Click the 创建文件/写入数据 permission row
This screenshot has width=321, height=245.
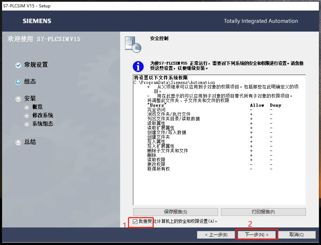point(210,132)
